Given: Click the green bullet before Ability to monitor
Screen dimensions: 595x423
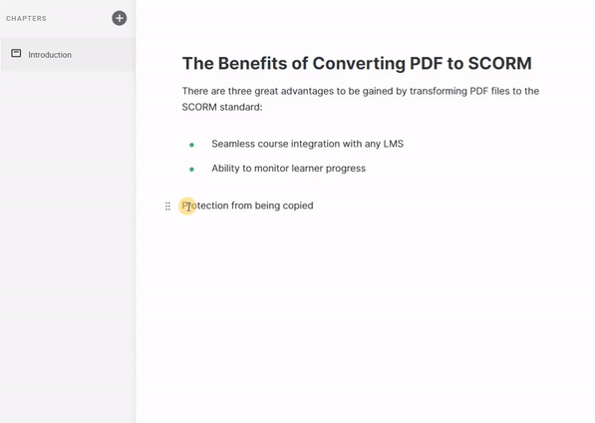Looking at the screenshot, I should click(191, 170).
